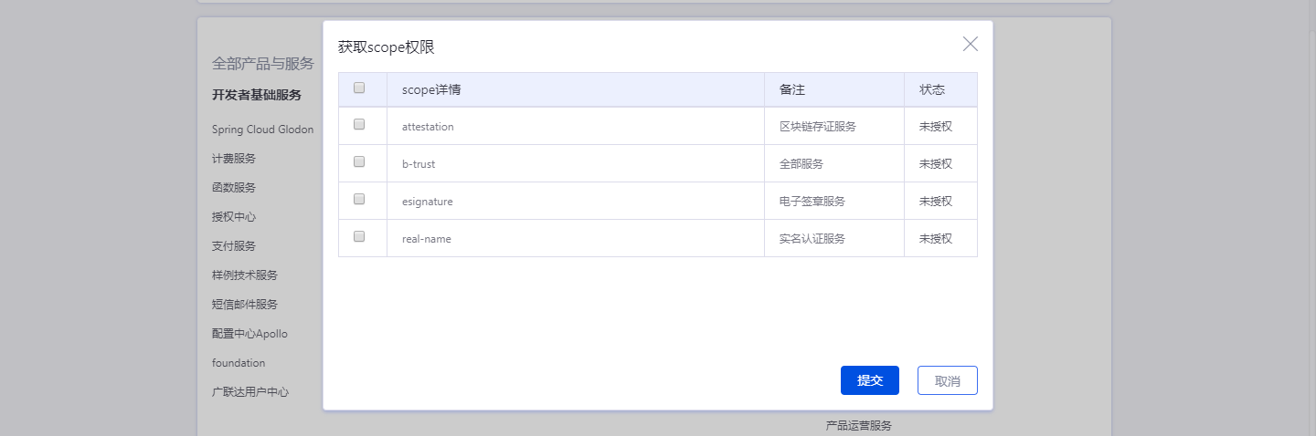This screenshot has height=436, width=1316.
Task: Select 支付服务 in the service list
Action: click(x=234, y=246)
